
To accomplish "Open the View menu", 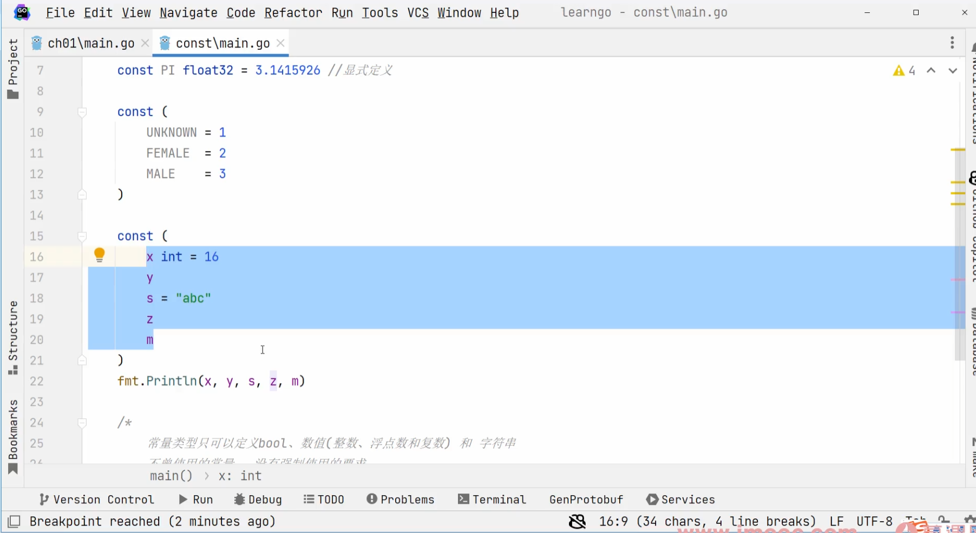I will click(136, 12).
